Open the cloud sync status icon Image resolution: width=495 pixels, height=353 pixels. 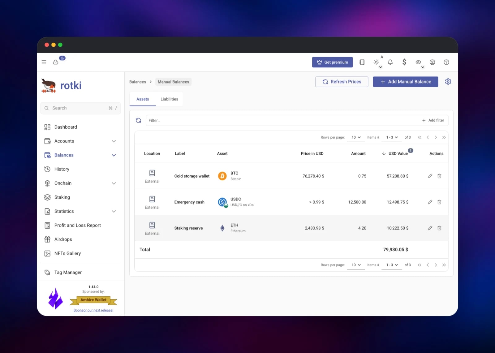[x=56, y=62]
